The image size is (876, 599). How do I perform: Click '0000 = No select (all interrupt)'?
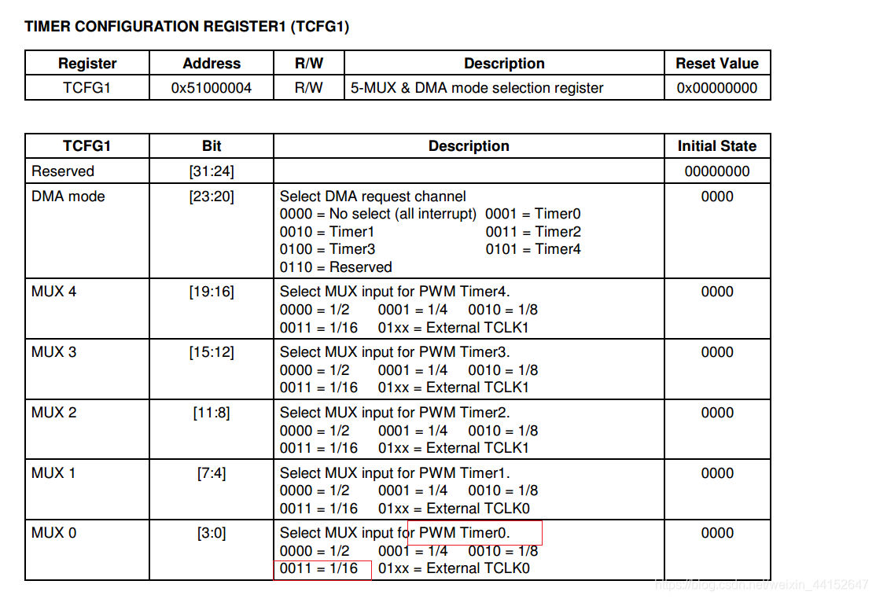tap(378, 214)
